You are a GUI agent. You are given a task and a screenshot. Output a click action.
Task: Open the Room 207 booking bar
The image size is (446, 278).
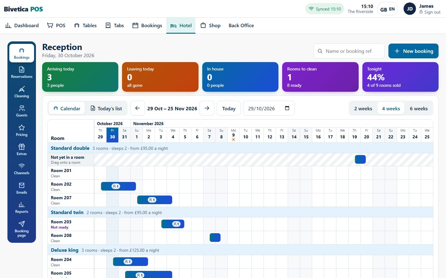pyautogui.click(x=155, y=200)
